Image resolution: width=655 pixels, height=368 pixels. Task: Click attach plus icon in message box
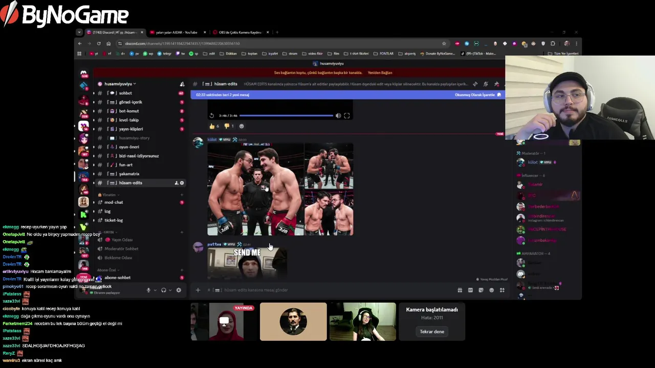click(198, 290)
